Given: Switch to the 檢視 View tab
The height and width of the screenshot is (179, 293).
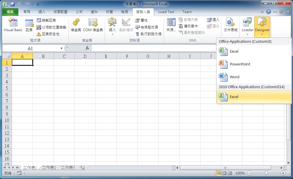Looking at the screenshot, I should pos(125,12).
